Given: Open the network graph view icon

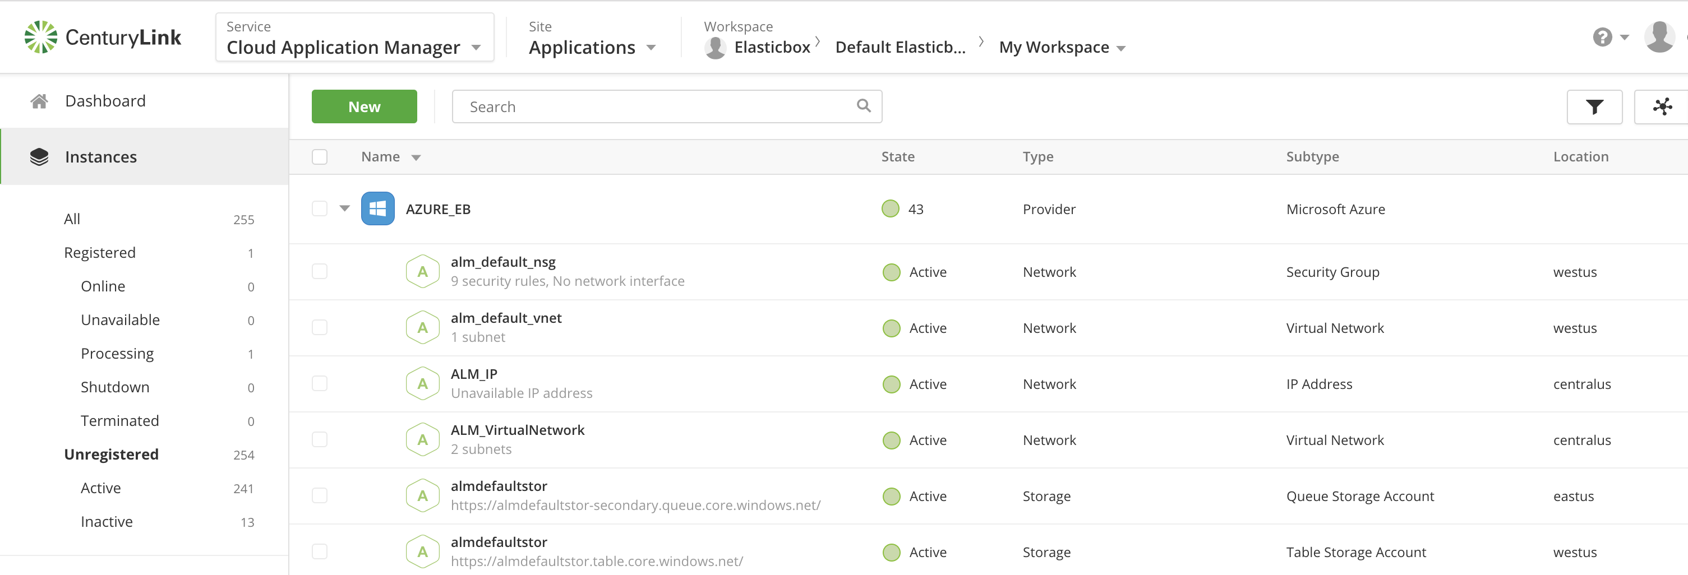Looking at the screenshot, I should pos(1662,106).
